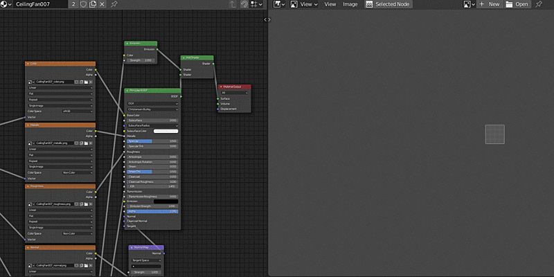Duplicate the CeilingFan007 material with copy icon

click(93, 4)
